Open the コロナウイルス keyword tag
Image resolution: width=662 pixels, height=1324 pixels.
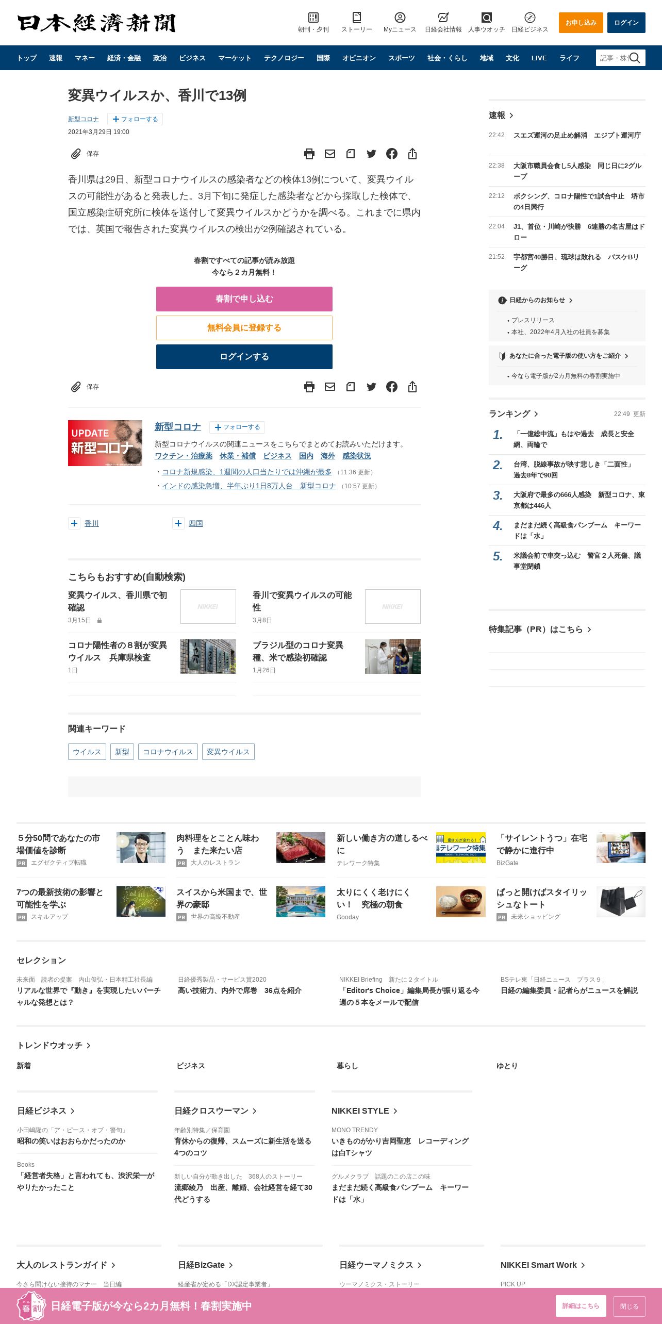point(168,752)
